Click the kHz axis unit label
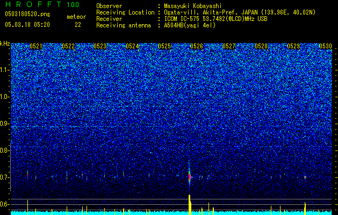The width and height of the screenshot is (338, 215). coord(5,44)
